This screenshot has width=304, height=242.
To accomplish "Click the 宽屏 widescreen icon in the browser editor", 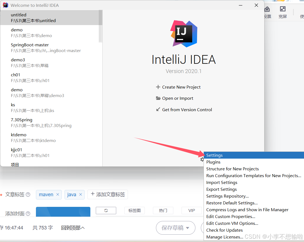I will point(283,9).
